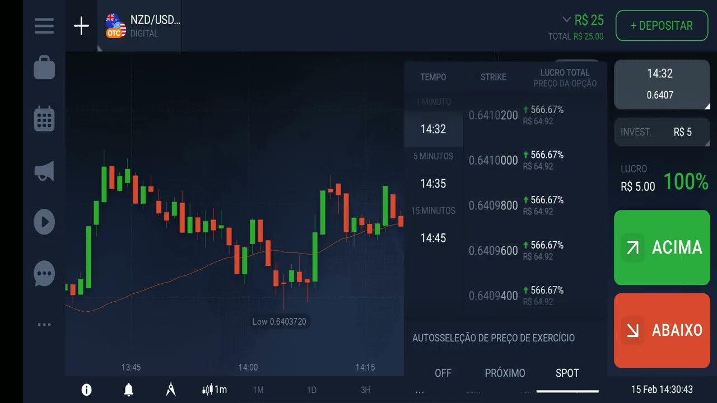Viewport: 717px width, 403px height.
Task: Open the support chat icon
Action: [44, 273]
